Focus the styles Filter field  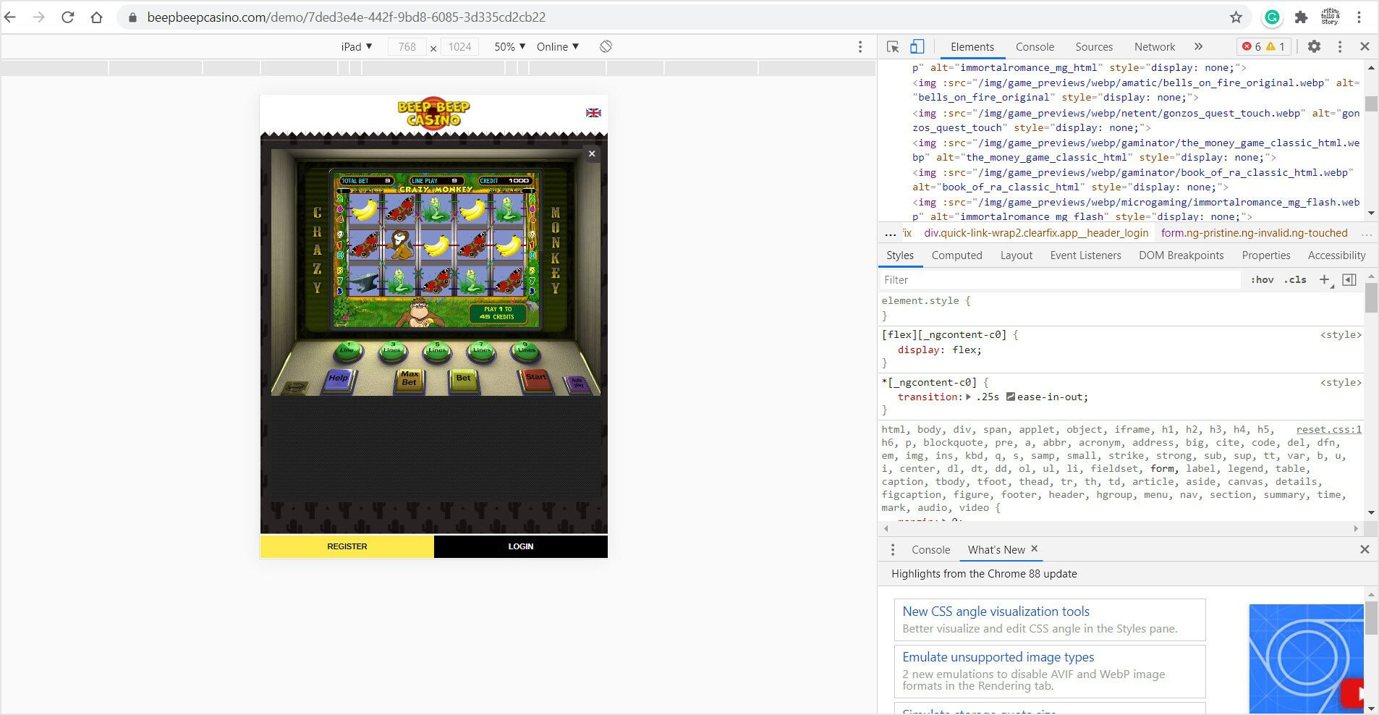click(1060, 280)
